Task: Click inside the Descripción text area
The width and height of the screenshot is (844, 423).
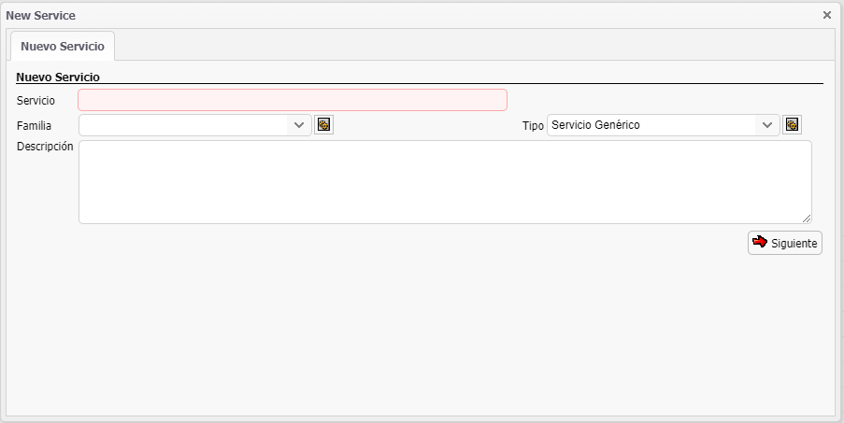Action: [x=445, y=182]
